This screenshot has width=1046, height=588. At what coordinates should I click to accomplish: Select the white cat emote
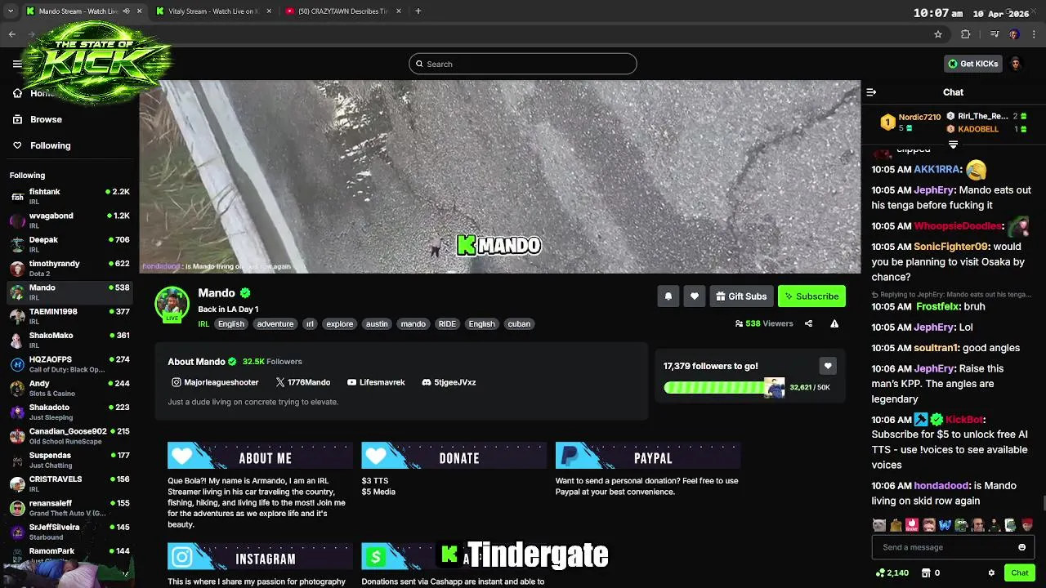click(x=878, y=525)
